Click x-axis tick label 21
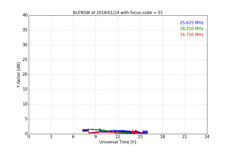Screen dimensions: 230x153 pos(185,137)
